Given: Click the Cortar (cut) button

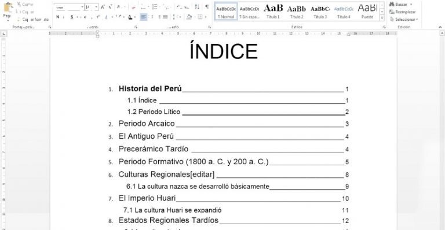Looking at the screenshot, I should tap(25, 4).
